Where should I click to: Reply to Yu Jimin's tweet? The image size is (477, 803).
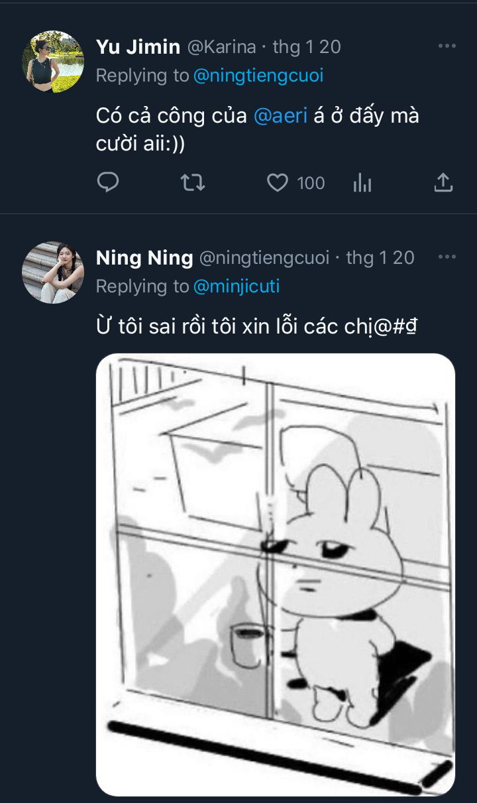pos(108,182)
